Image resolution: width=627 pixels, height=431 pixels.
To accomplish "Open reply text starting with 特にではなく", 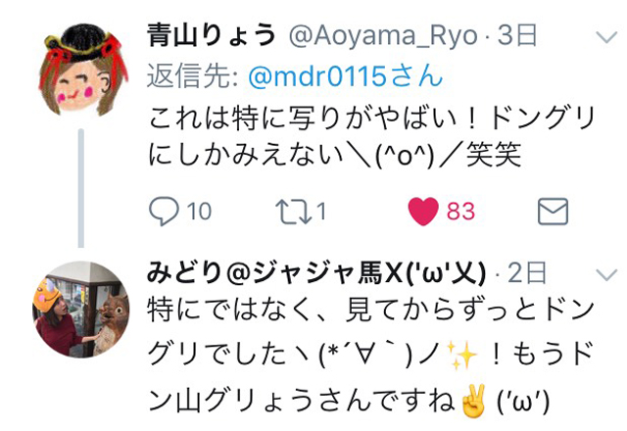I will pyautogui.click(x=370, y=355).
